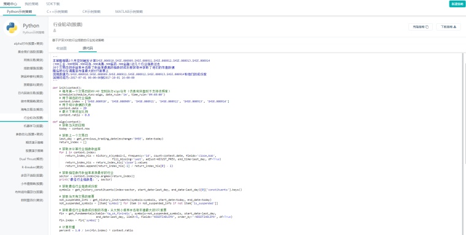Open the SDK下载 tab
This screenshot has height=235, width=466.
pos(53,4)
